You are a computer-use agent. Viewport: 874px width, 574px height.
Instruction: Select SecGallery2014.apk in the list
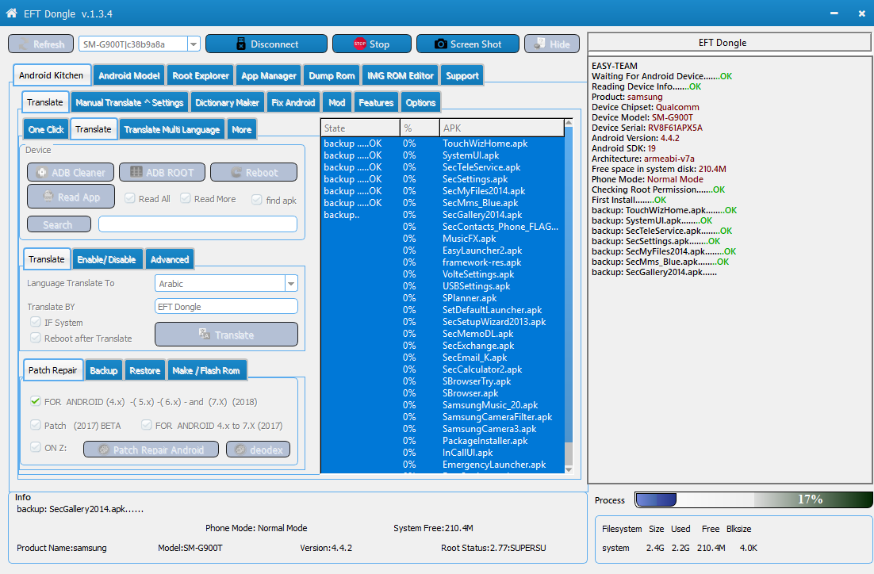pos(443,215)
